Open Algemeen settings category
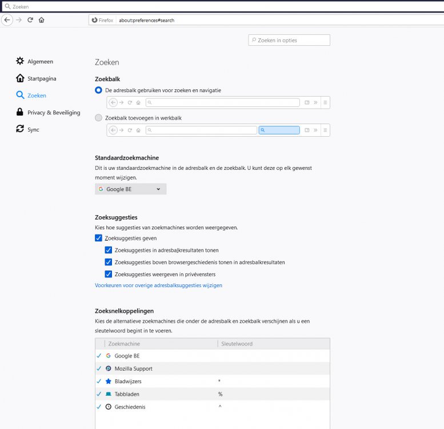444x429 pixels. click(40, 61)
